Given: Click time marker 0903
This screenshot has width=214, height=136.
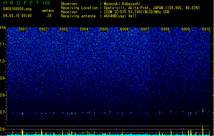Looking at the screenshot, I should 64,29.
